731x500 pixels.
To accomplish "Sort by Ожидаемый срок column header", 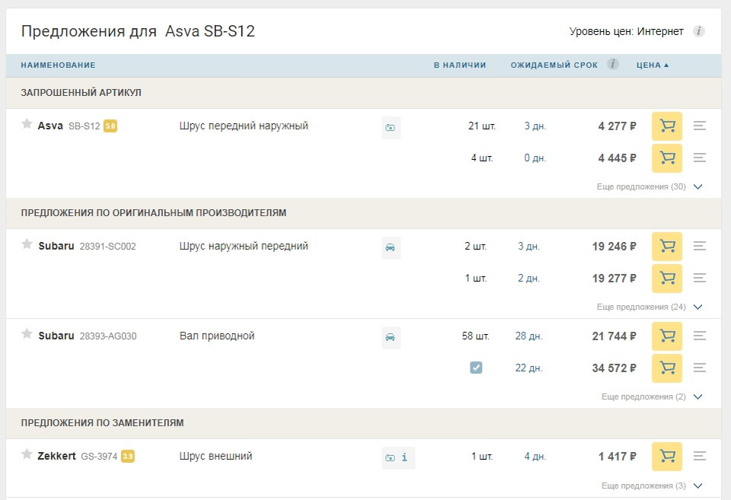I will (x=554, y=65).
